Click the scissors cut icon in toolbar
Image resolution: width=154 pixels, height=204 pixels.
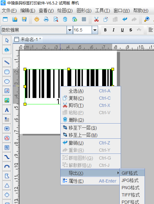pyautogui.click(x=96, y=19)
